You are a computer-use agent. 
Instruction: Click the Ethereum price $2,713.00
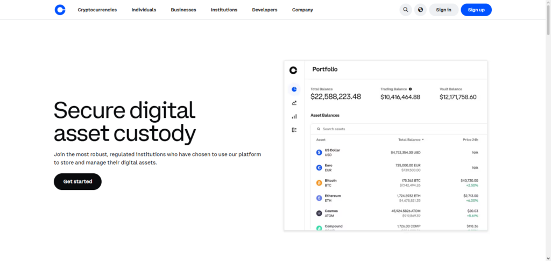point(470,196)
